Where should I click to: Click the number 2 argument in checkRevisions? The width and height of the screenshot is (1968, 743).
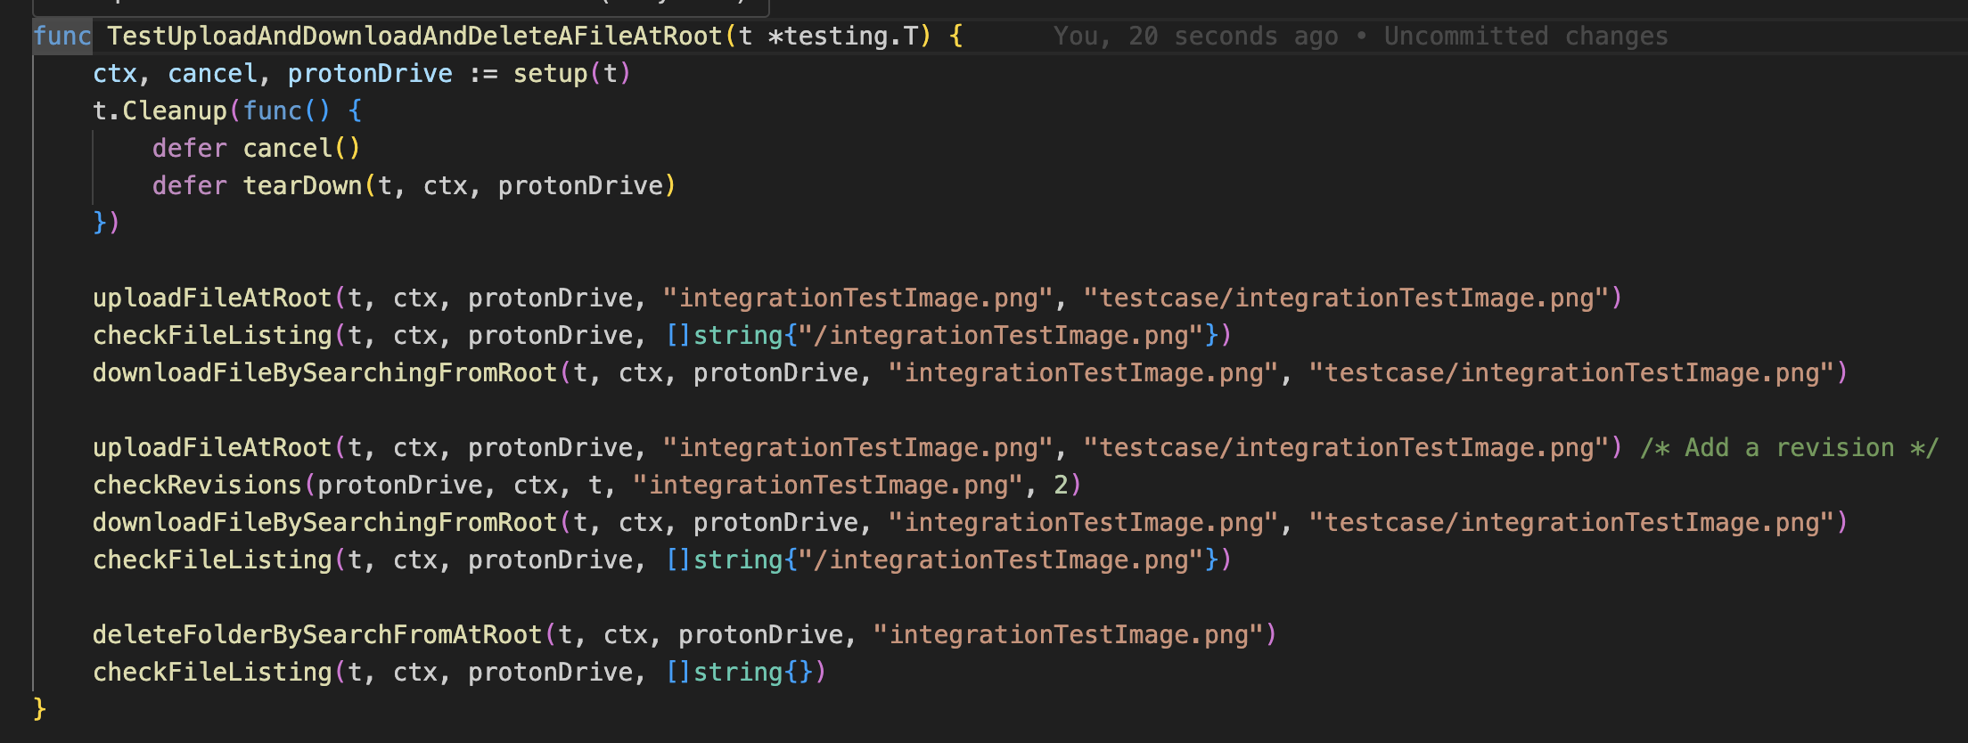[1061, 486]
